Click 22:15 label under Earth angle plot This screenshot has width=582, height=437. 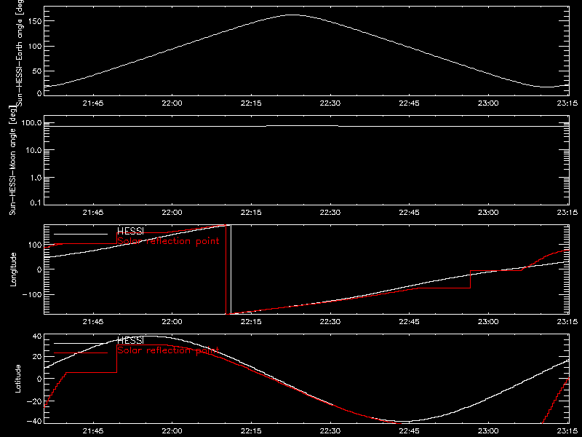point(251,103)
